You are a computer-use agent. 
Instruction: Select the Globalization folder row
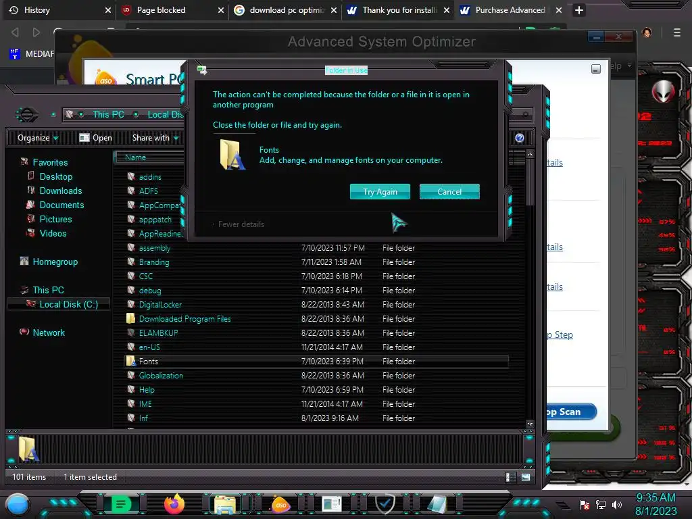click(x=317, y=376)
